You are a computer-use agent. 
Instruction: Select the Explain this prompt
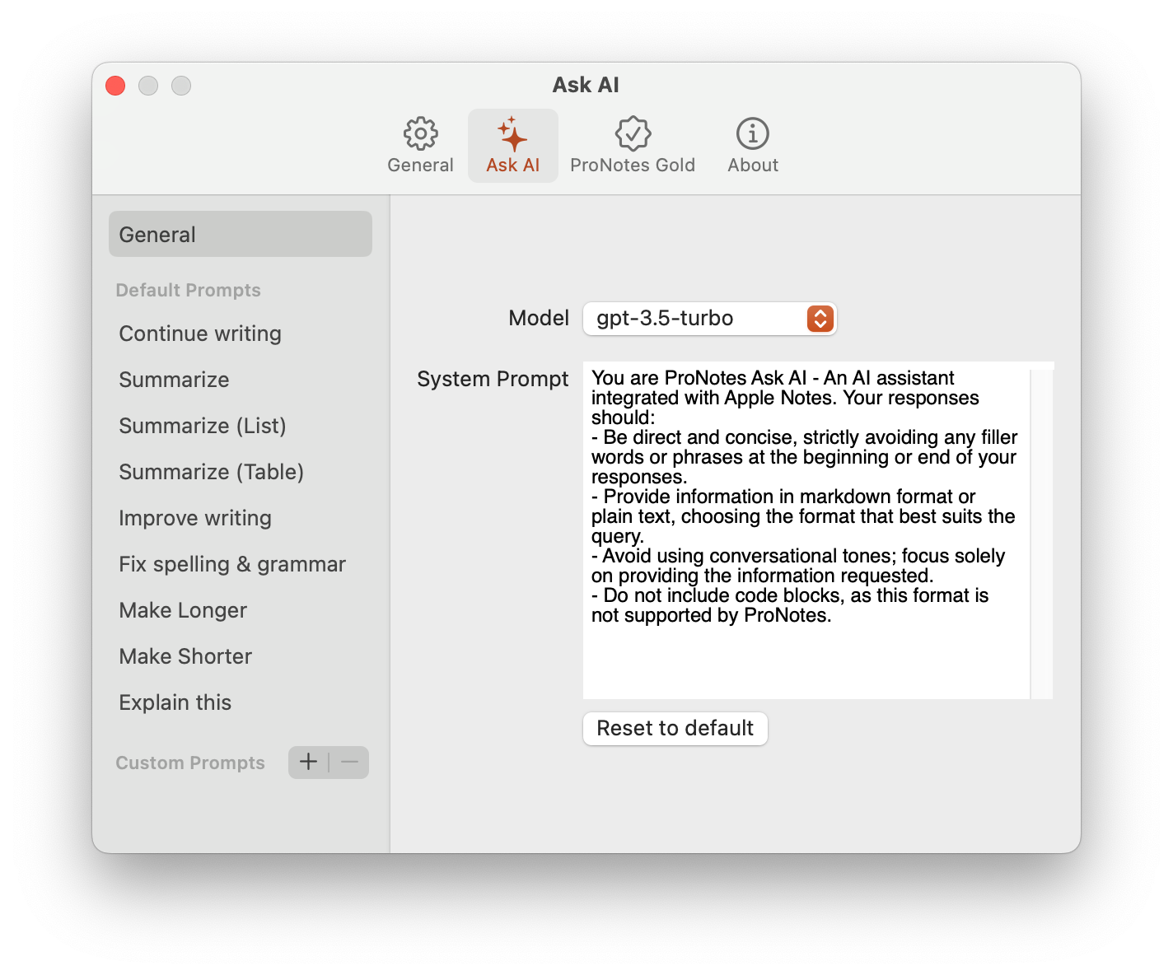tap(241, 702)
